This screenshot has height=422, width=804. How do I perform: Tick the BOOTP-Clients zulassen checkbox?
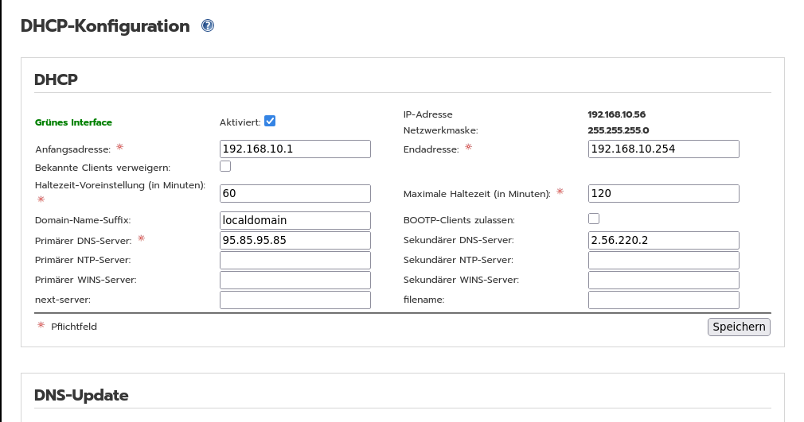point(594,219)
